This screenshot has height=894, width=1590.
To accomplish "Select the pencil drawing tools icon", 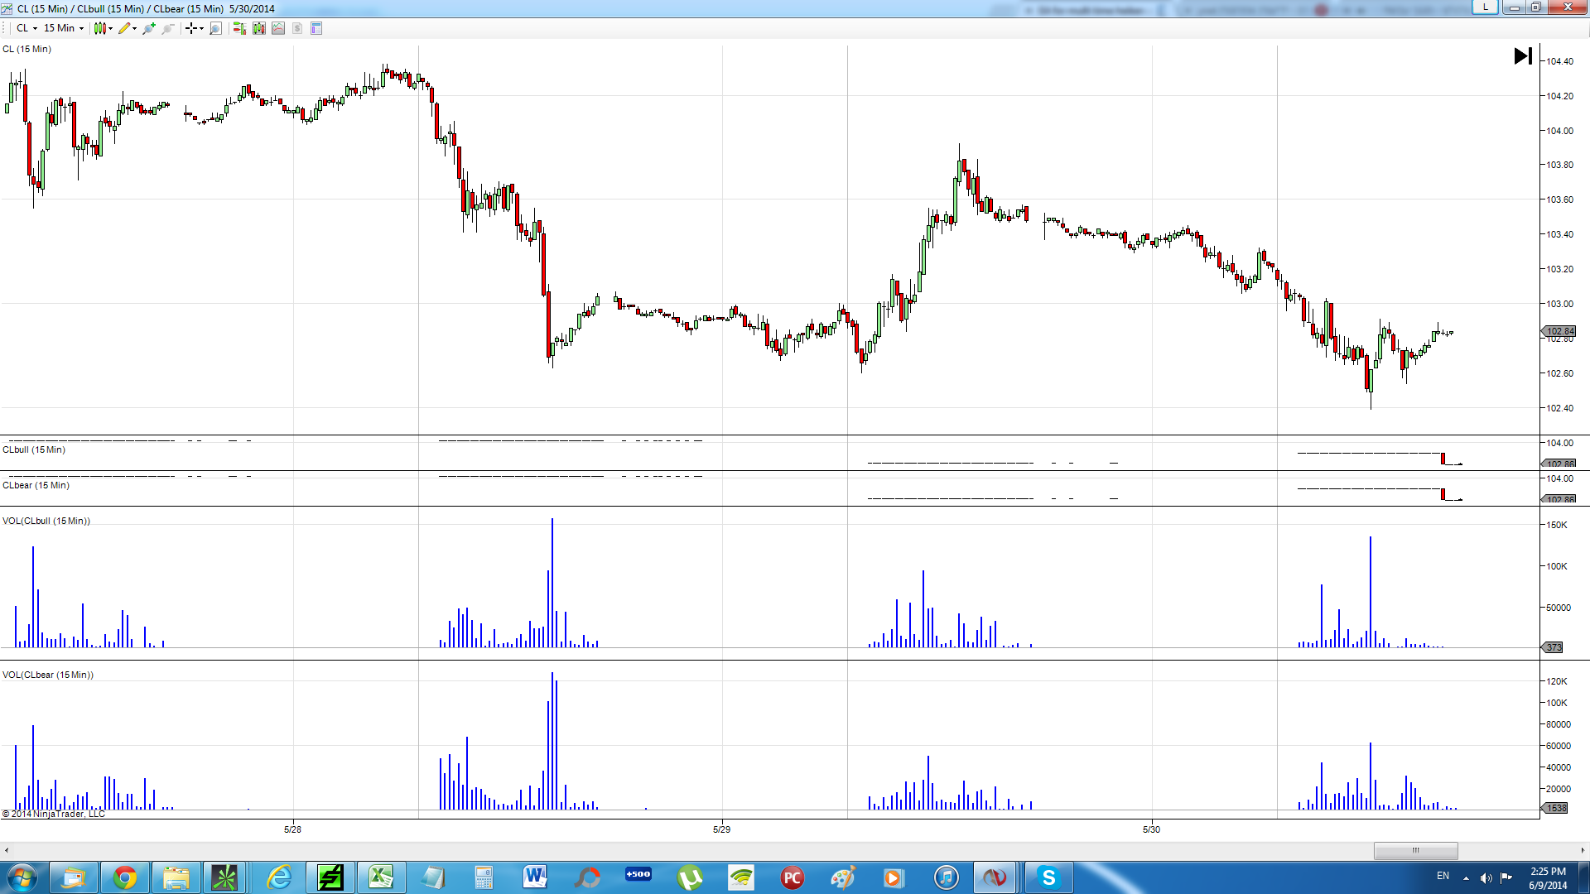I will (x=124, y=28).
